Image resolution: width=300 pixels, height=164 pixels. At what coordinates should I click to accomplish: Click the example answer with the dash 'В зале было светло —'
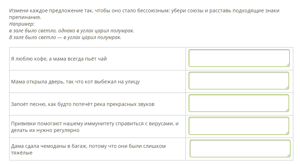[x=65, y=37]
